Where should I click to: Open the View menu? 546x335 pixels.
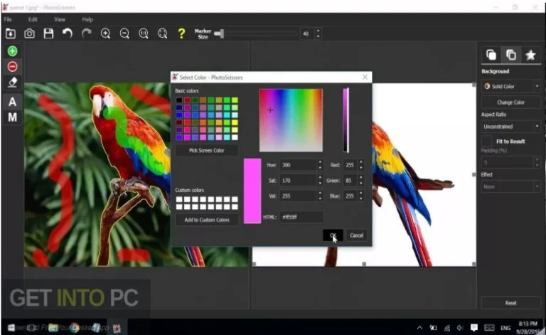(60, 19)
